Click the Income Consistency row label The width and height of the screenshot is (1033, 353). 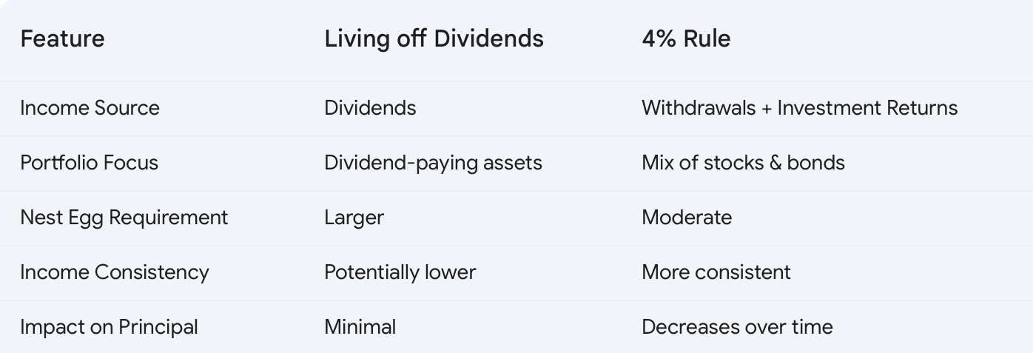point(115,272)
